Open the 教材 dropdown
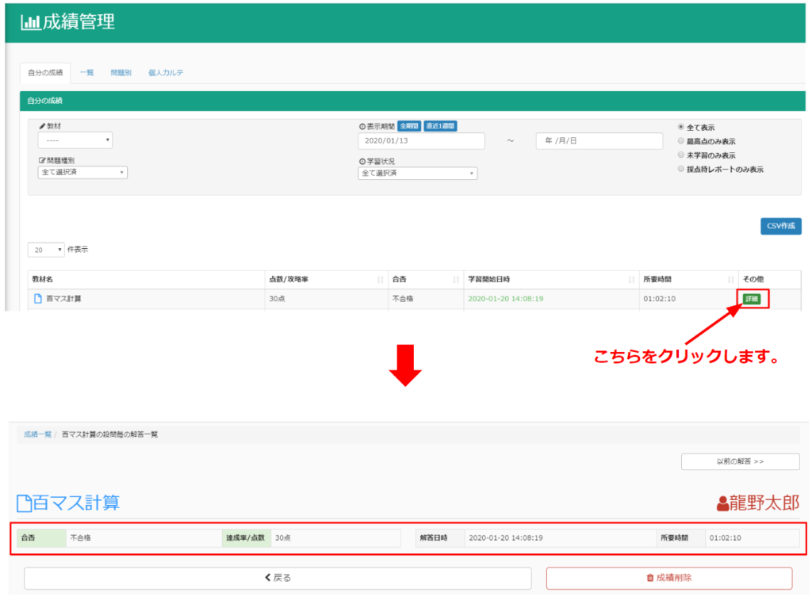The height and width of the screenshot is (608, 812). coord(75,140)
